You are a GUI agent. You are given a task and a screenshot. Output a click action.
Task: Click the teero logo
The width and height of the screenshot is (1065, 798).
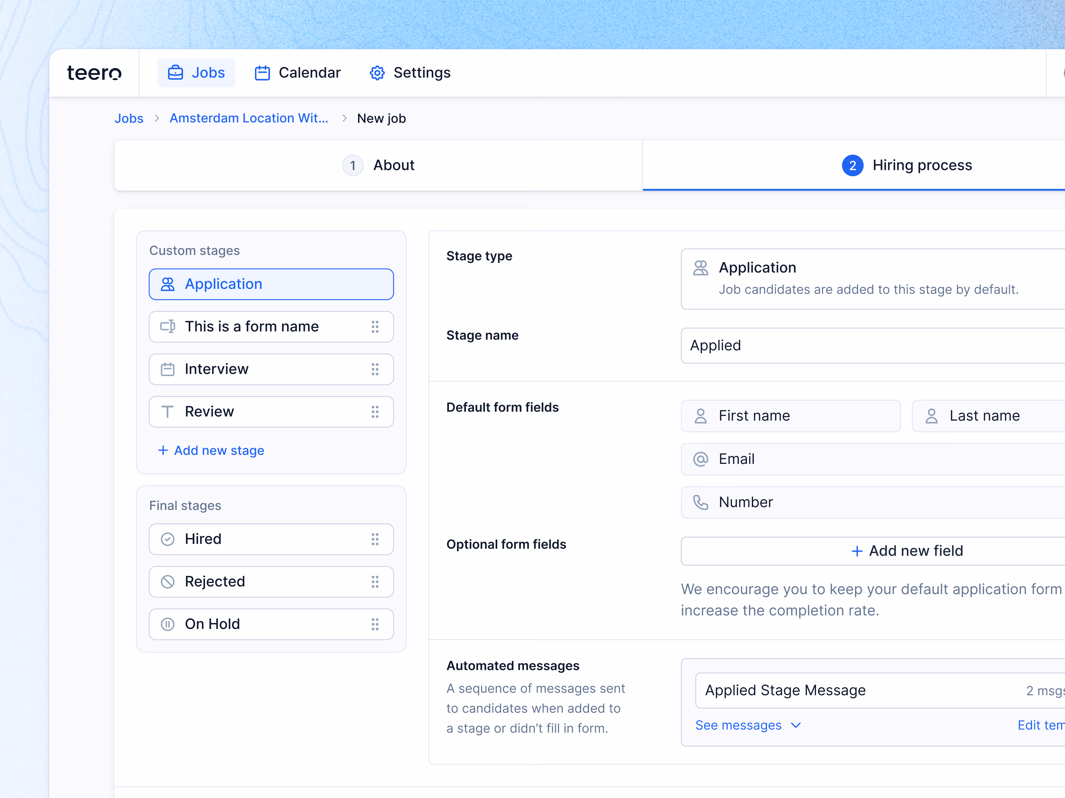(x=94, y=73)
